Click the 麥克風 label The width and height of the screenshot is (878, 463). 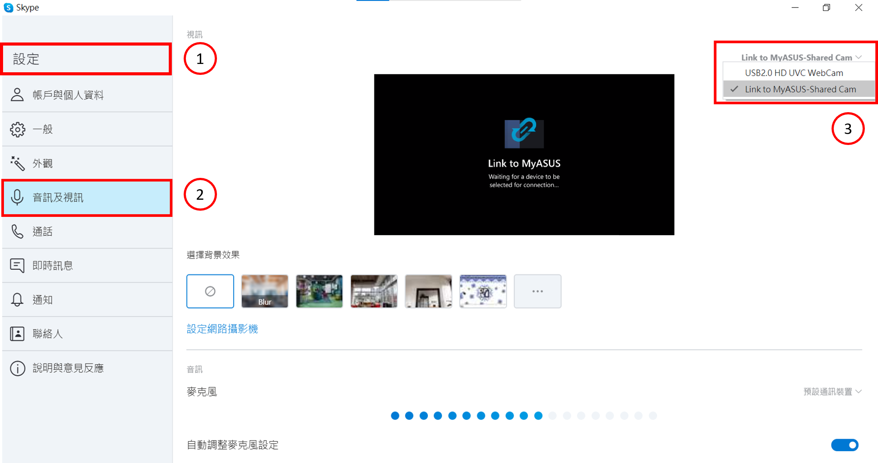pos(202,392)
